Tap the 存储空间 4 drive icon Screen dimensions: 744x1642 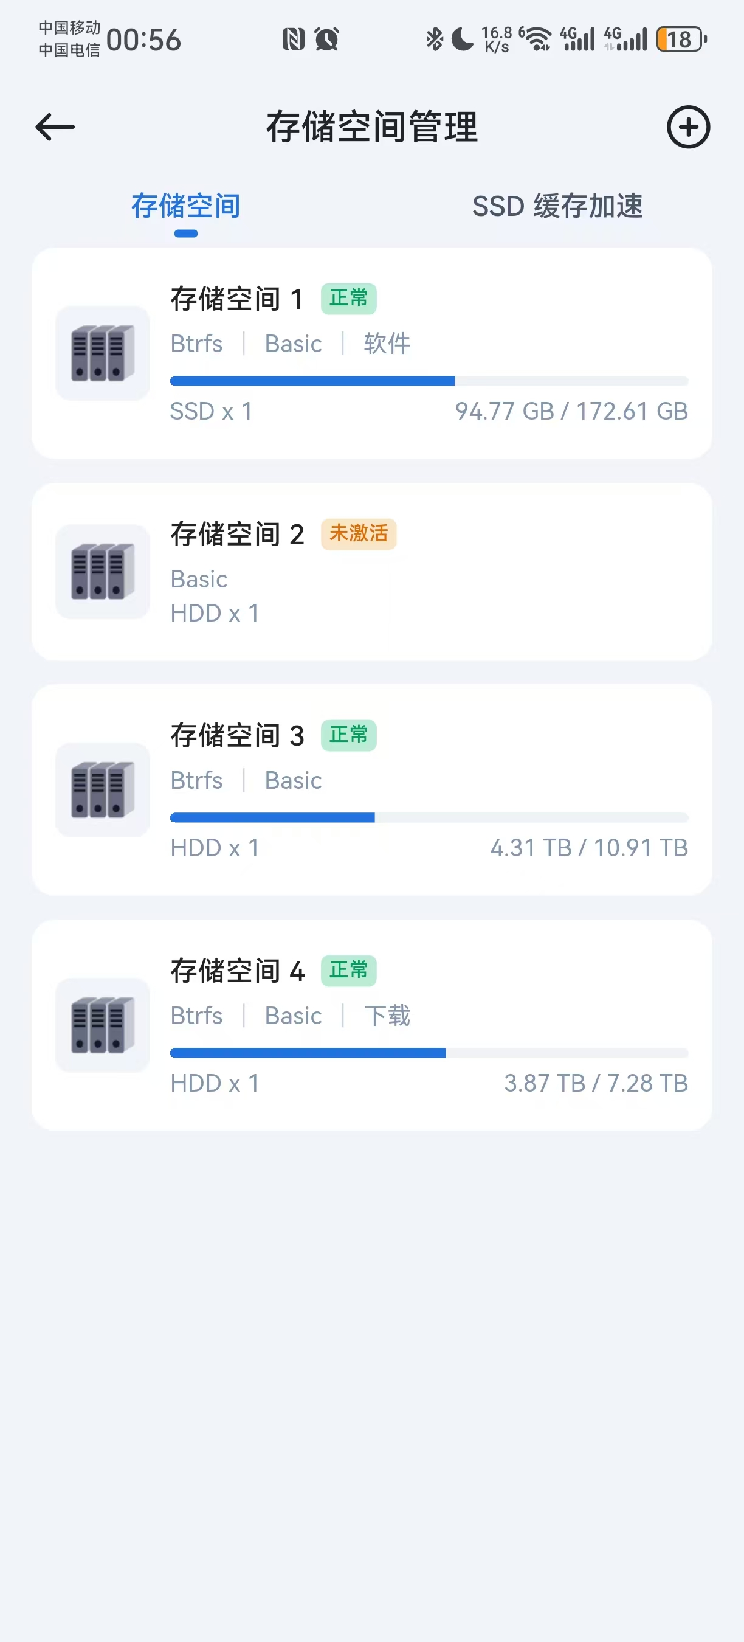(x=103, y=1025)
